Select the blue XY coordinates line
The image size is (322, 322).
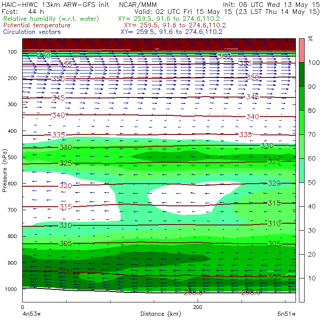tap(171, 32)
